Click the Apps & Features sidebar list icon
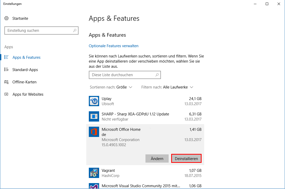 click(6, 57)
